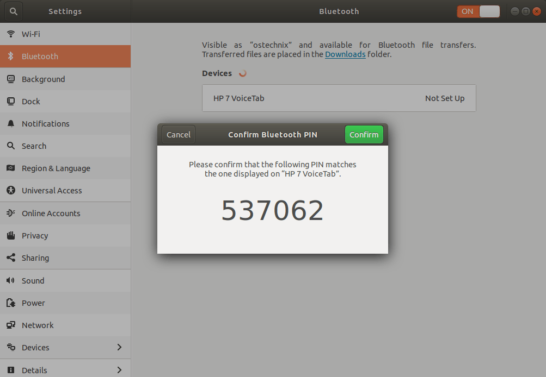This screenshot has height=377, width=546.
Task: Expand the Devices sidebar entry
Action: pos(65,347)
